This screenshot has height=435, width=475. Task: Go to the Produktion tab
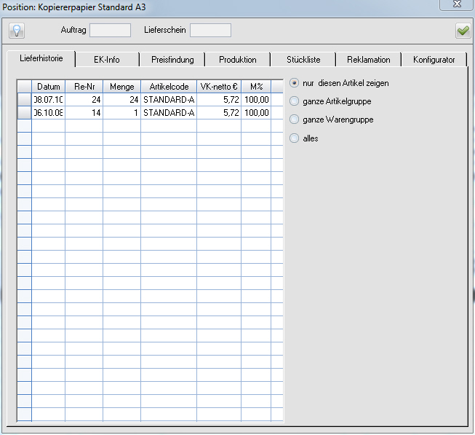(x=237, y=60)
